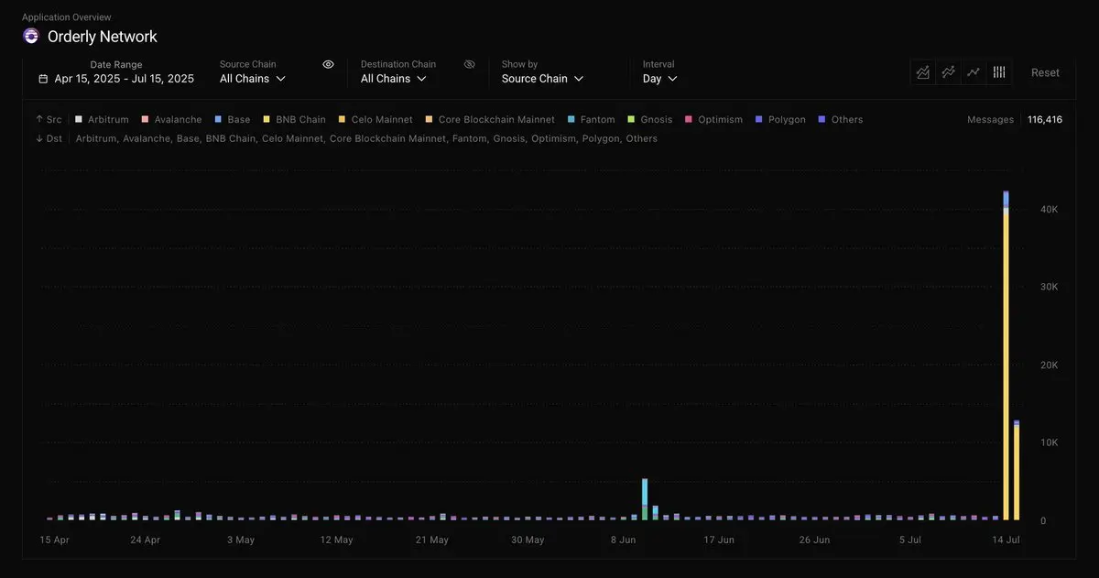Click the 12 May axis label
The height and width of the screenshot is (578, 1099).
coord(336,540)
